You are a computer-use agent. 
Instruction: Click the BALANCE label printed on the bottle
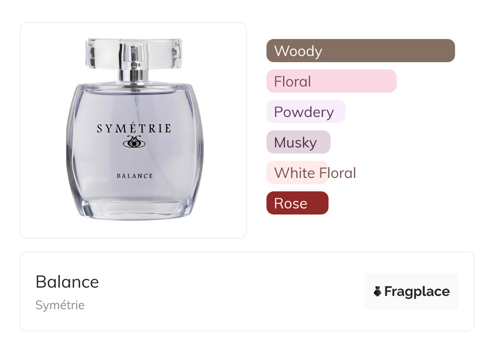click(135, 176)
